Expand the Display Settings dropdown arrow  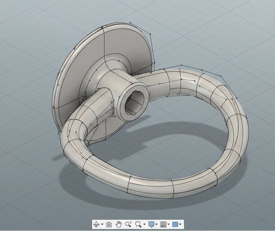(x=156, y=224)
